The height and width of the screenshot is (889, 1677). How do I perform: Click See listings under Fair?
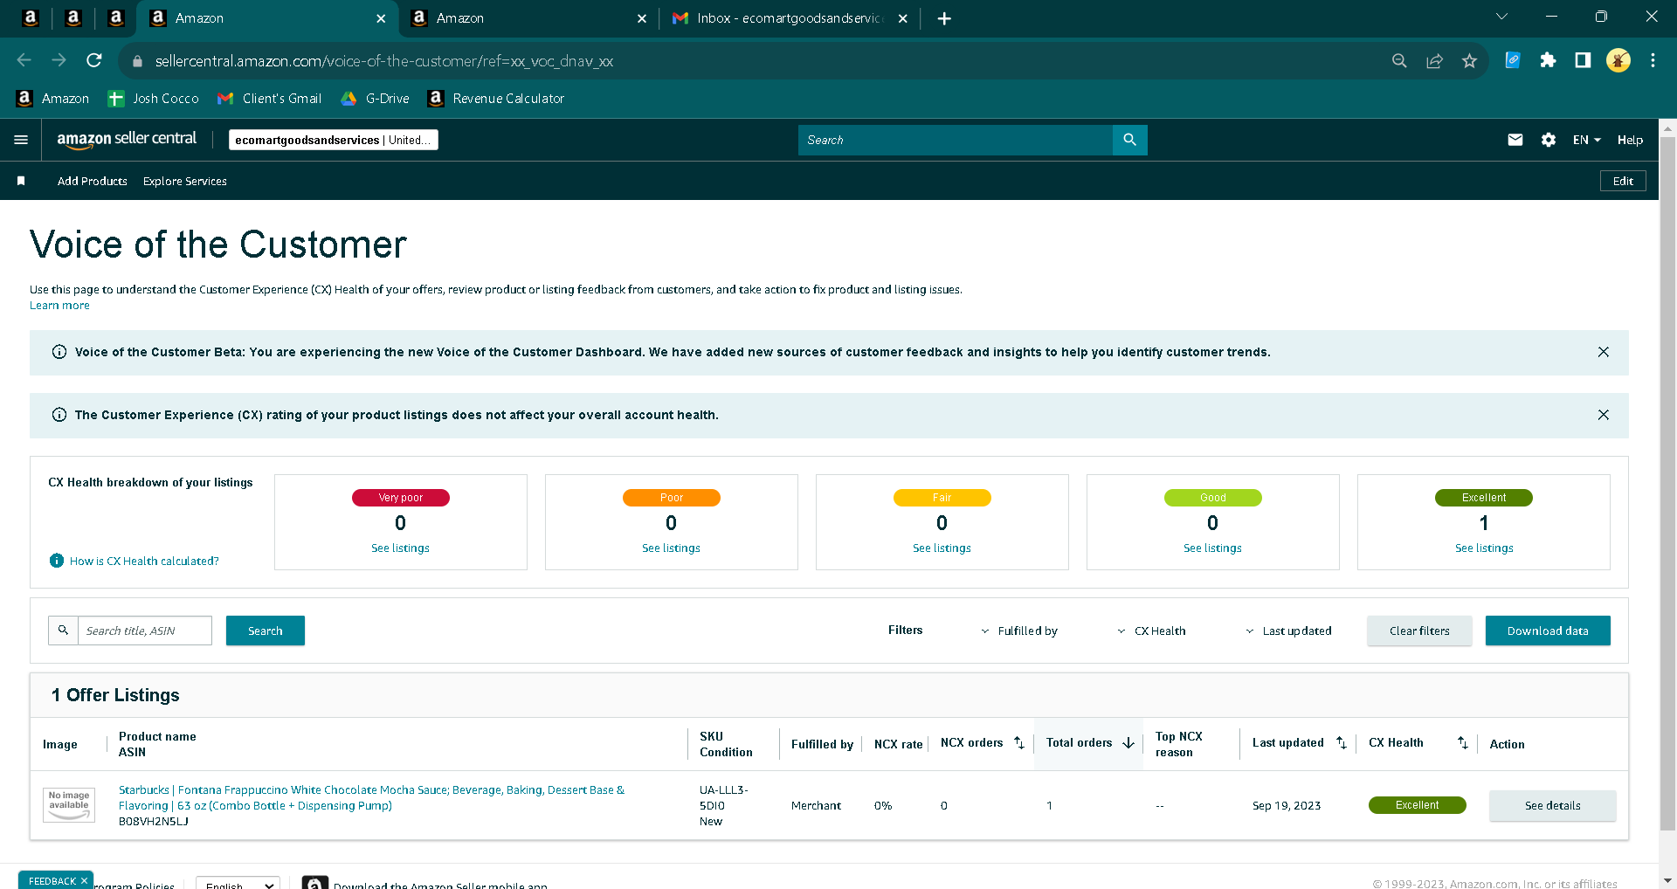tap(942, 548)
